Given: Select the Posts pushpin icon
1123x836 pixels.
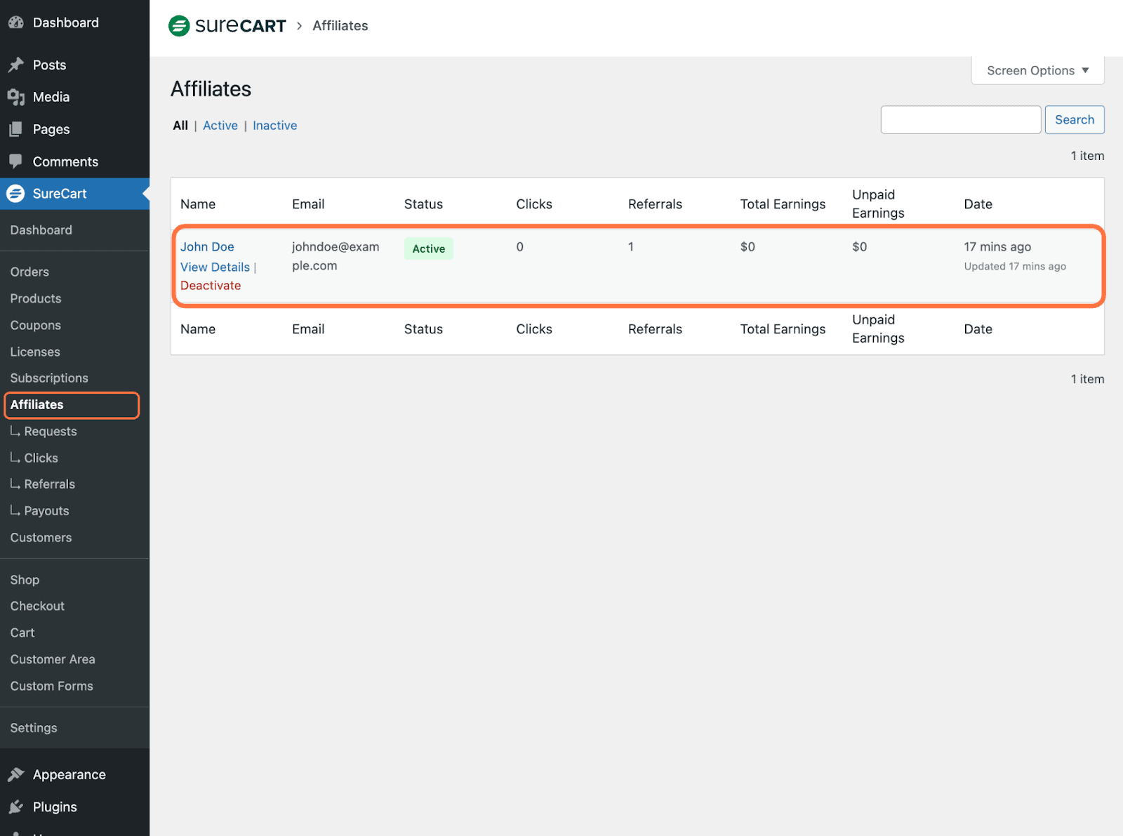Looking at the screenshot, I should [x=15, y=65].
